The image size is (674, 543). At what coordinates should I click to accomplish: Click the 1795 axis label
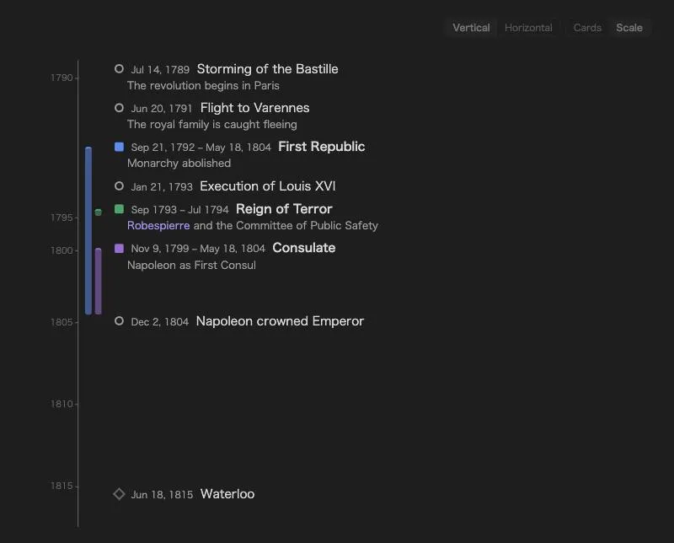coord(62,218)
